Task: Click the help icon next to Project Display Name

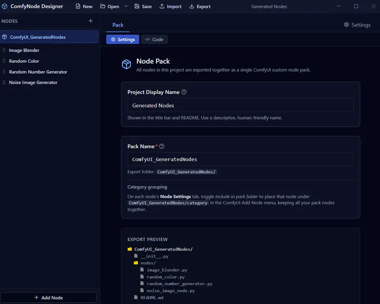Action: (x=184, y=92)
